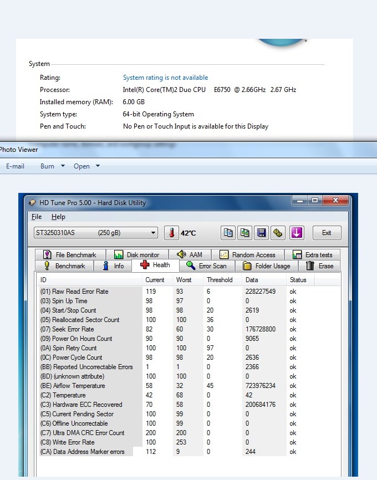Click the E-mail button in Photo Viewer

coord(15,166)
